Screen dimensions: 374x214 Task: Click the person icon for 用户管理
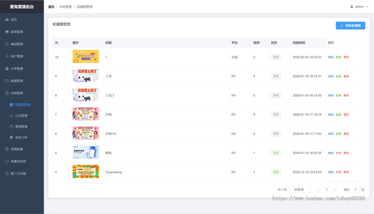pyautogui.click(x=7, y=56)
